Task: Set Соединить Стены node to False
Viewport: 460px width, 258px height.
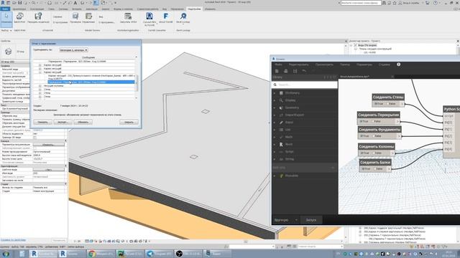Action: pos(390,103)
